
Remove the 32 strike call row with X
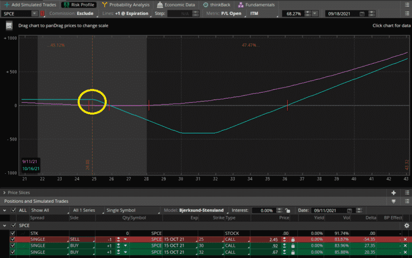click(405, 252)
